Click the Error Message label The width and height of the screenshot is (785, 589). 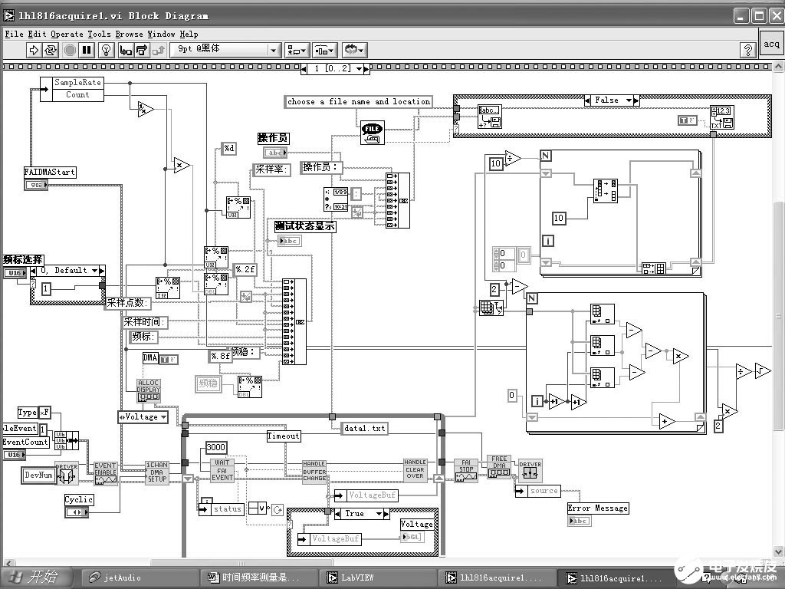point(598,508)
